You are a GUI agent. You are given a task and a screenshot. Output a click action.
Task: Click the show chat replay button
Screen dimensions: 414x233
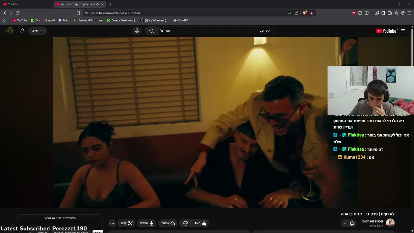(x=60, y=218)
